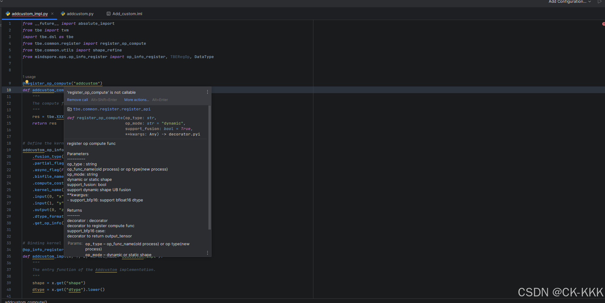The height and width of the screenshot is (303, 605).
Task: Click the red error indicator in editor corner
Action: click(603, 24)
